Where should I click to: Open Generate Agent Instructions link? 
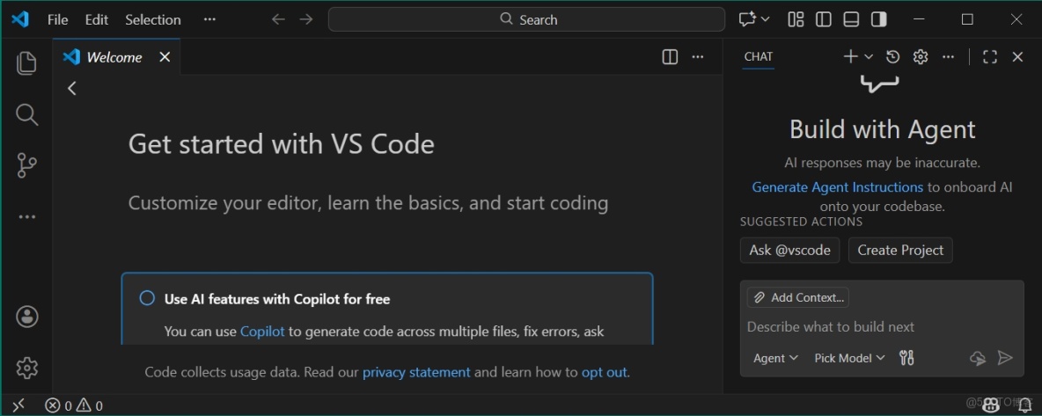(837, 187)
